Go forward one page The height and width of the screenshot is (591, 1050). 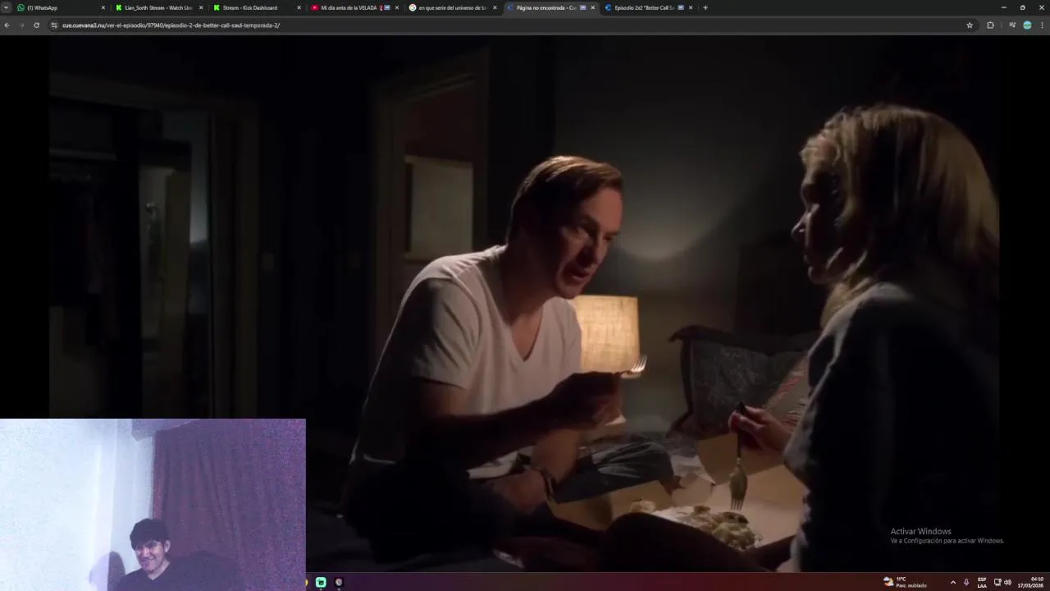[x=21, y=25]
